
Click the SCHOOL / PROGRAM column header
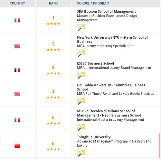point(93,3)
